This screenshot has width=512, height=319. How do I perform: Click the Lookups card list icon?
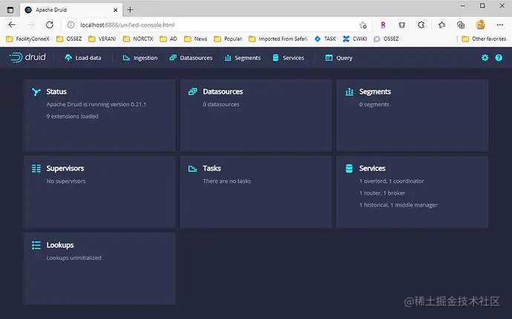[36, 245]
